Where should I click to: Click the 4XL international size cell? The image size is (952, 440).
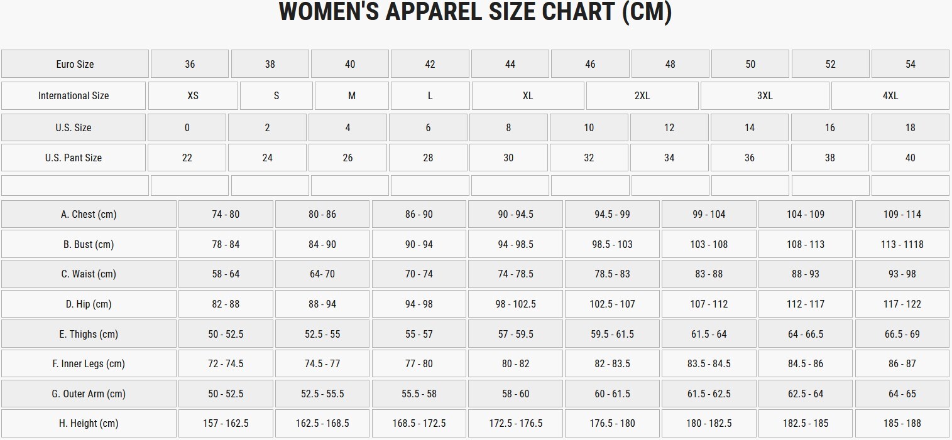pos(890,96)
